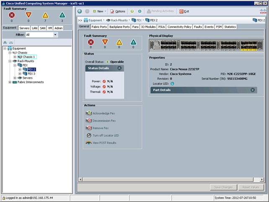
Task: Click the collapse all minus icon above tree
Action: 11,42
